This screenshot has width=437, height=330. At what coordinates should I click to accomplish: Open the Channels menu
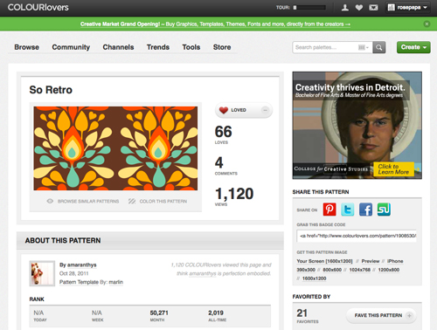coord(118,47)
